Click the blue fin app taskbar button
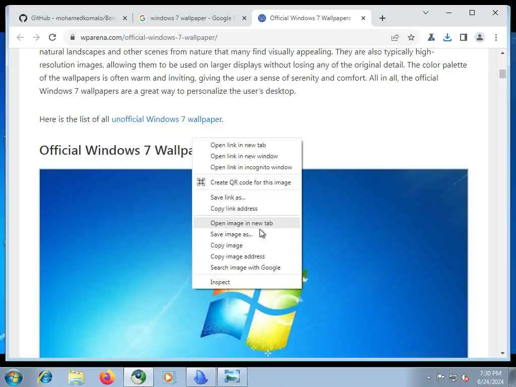Viewport: 516px width, 387px height. click(201, 377)
